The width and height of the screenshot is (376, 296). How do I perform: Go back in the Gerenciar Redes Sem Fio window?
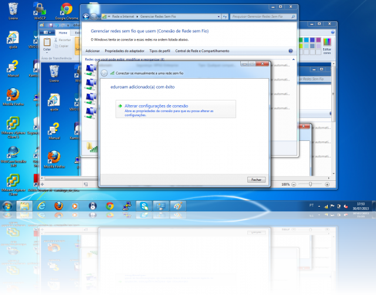click(x=86, y=16)
